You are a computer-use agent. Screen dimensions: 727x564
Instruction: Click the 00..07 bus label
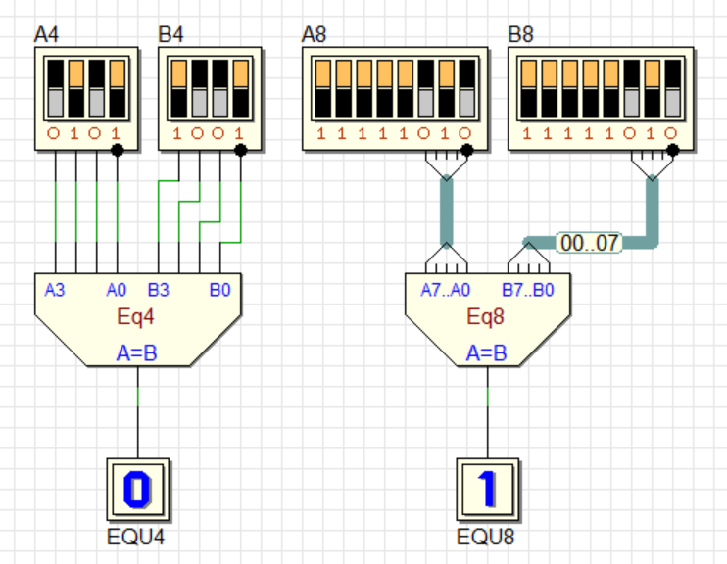point(589,243)
